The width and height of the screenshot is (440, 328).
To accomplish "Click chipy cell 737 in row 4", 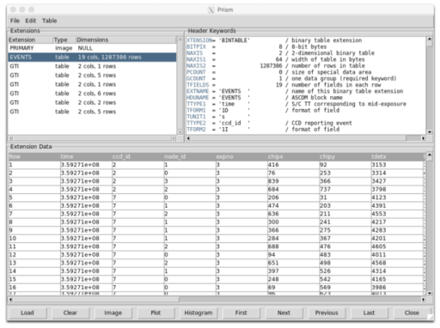I will click(x=345, y=190).
